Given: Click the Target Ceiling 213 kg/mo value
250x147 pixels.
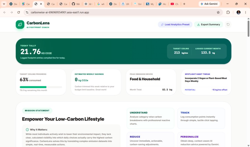Looking at the screenshot, I should [x=181, y=53].
